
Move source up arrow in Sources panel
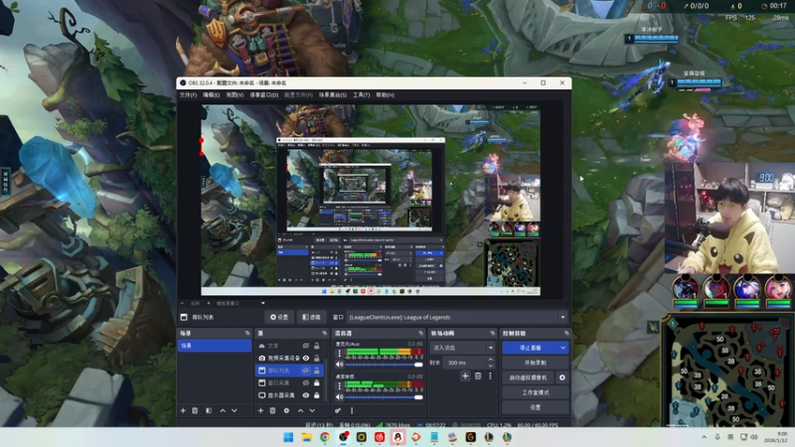click(300, 410)
